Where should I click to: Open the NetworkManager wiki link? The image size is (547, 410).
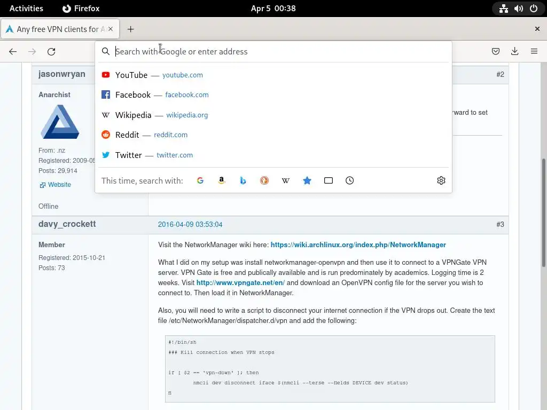358,245
